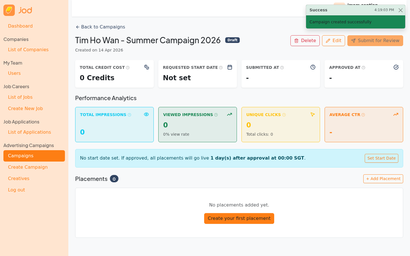Viewport: 410px width, 256px height.
Task: Click help icon next to Submitted At
Action: coord(282,68)
